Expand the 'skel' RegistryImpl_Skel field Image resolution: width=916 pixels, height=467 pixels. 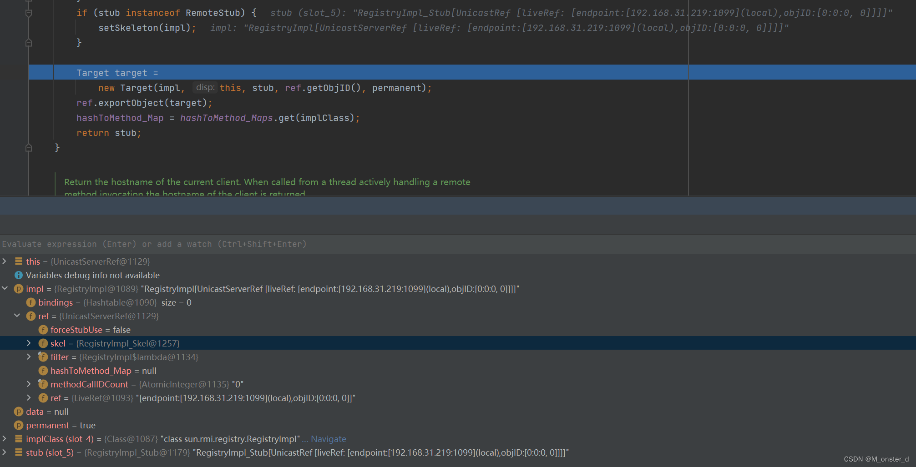point(29,343)
